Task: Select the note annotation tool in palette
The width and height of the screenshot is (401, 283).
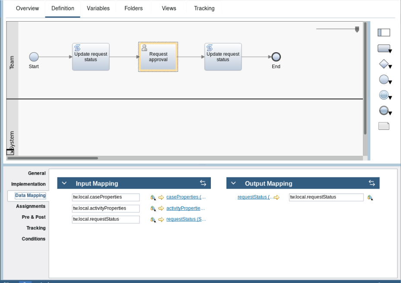Action: [384, 126]
